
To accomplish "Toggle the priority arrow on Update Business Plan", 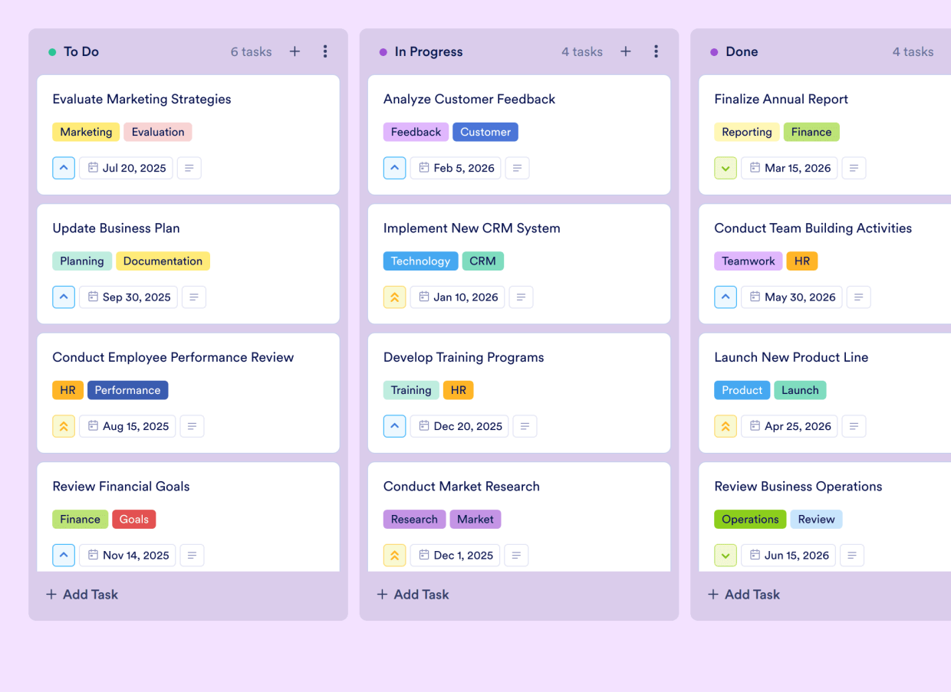I will click(64, 297).
